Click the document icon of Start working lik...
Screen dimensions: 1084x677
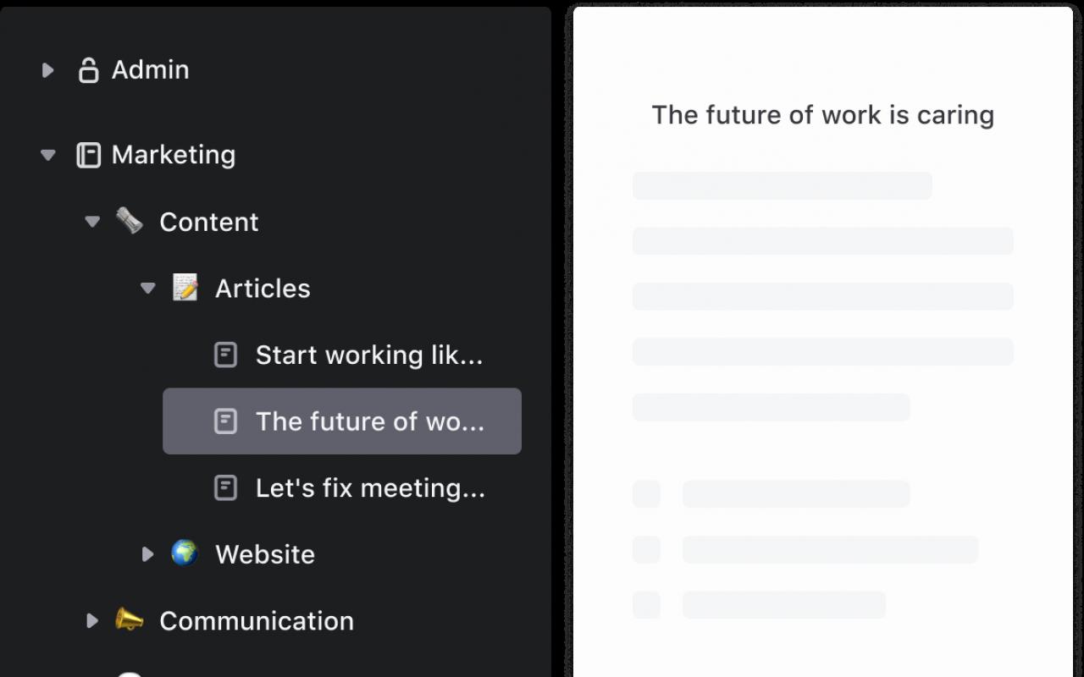(225, 355)
